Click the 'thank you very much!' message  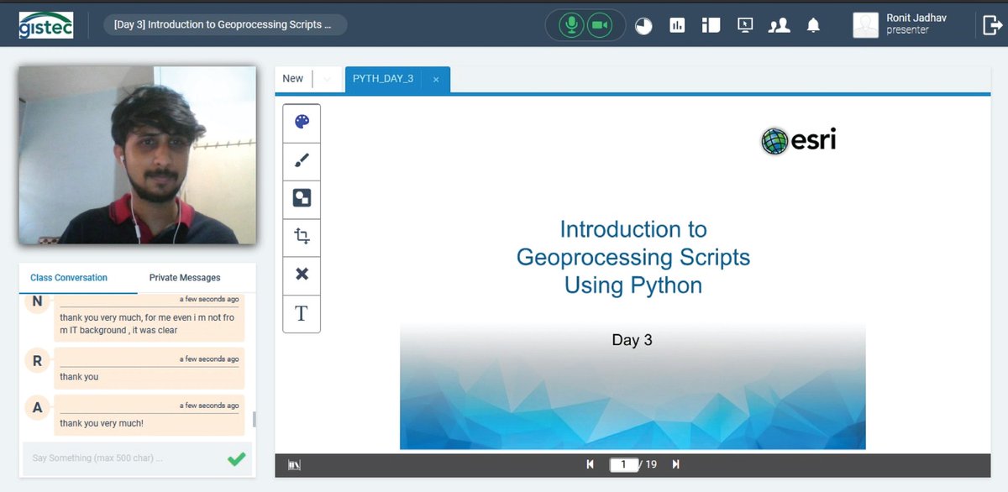[150, 415]
